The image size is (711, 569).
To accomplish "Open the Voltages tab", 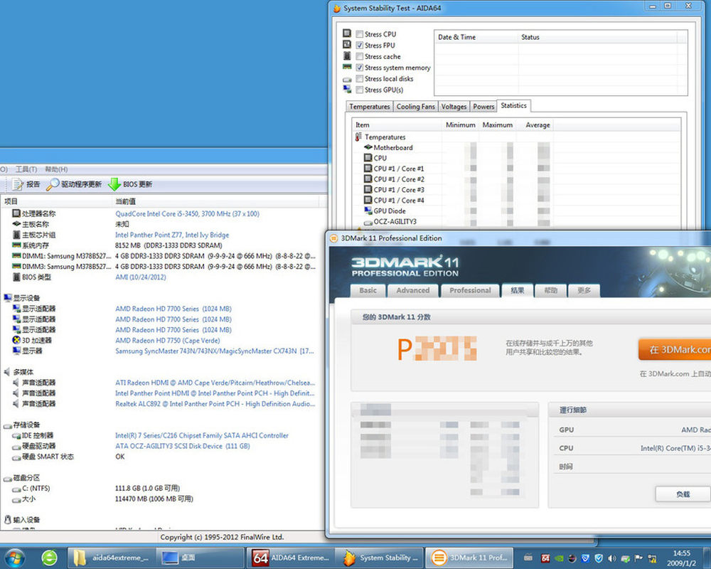I will 454,106.
